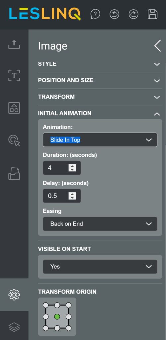Screen dimensions: 166x340
Task: Undo the last action
Action: tap(114, 14)
